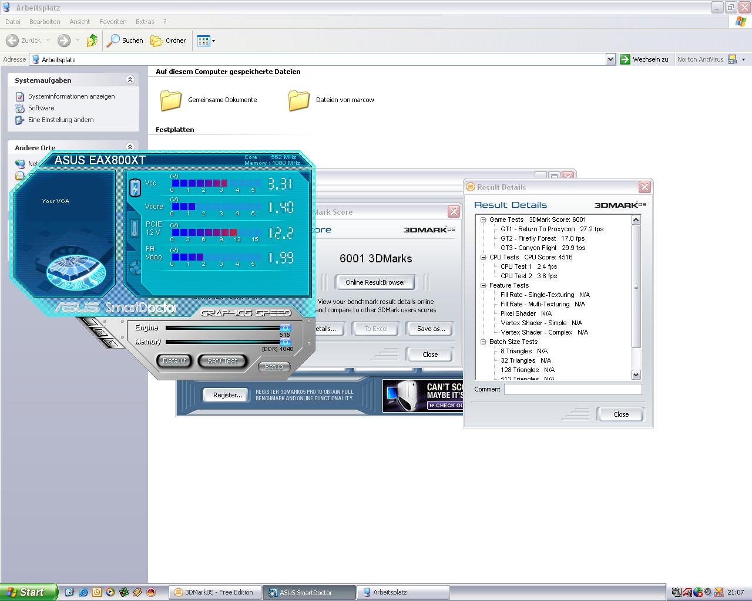Click the SmartDoctor help question mark button

pyautogui.click(x=109, y=343)
